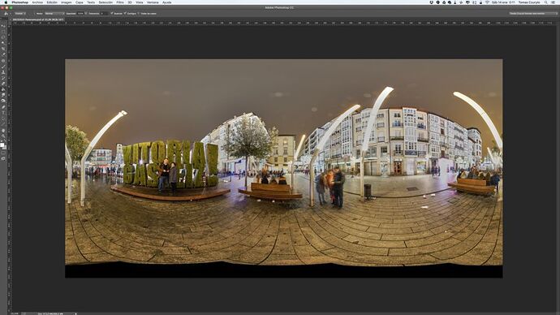Select the Move tool in toolbar
The height and width of the screenshot is (315, 560).
point(3,26)
